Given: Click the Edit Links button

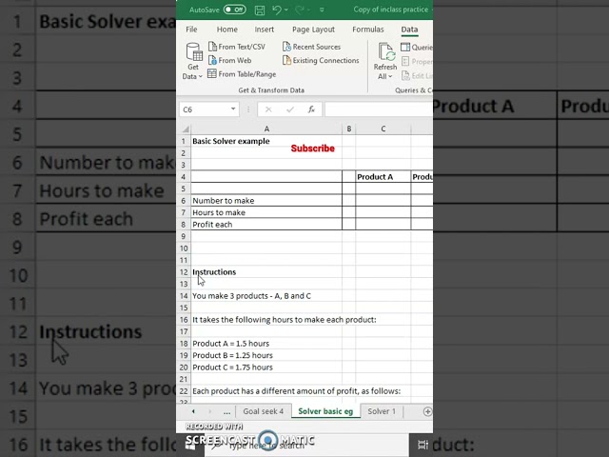Looking at the screenshot, I should pos(417,75).
